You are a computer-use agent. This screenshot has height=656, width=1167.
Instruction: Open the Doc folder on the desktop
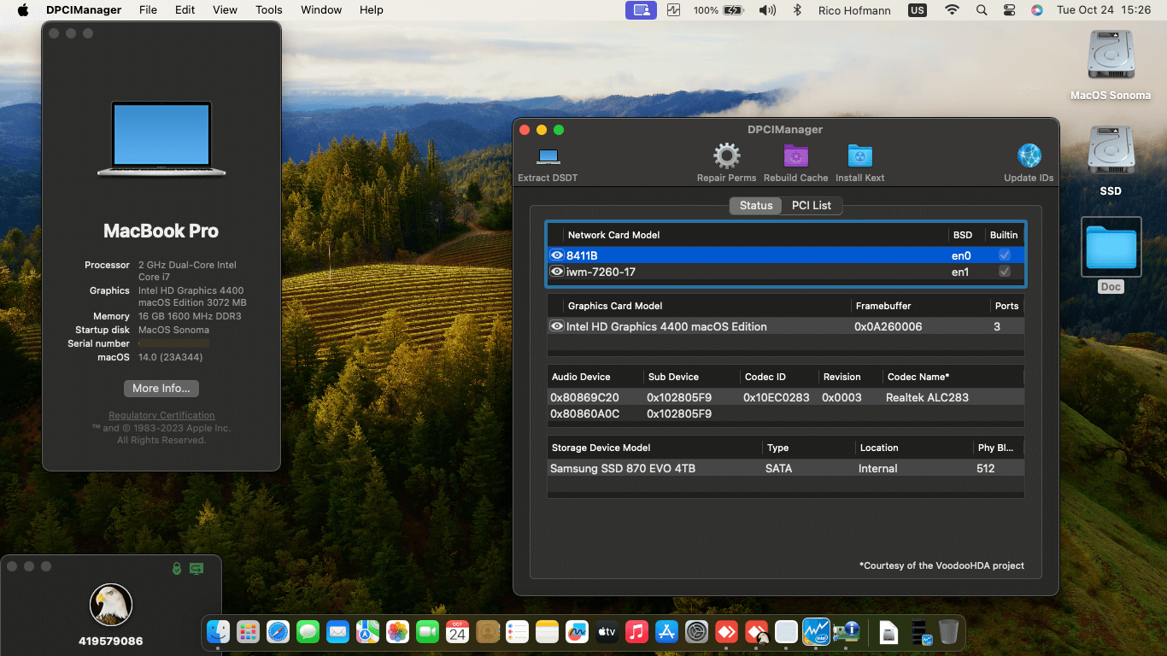click(x=1111, y=249)
